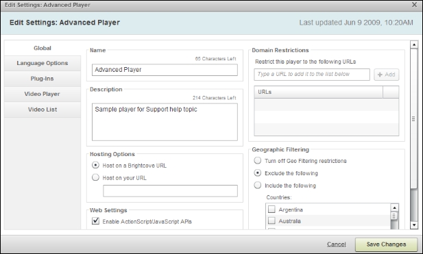Click the main panel scroll up arrow

(414, 45)
